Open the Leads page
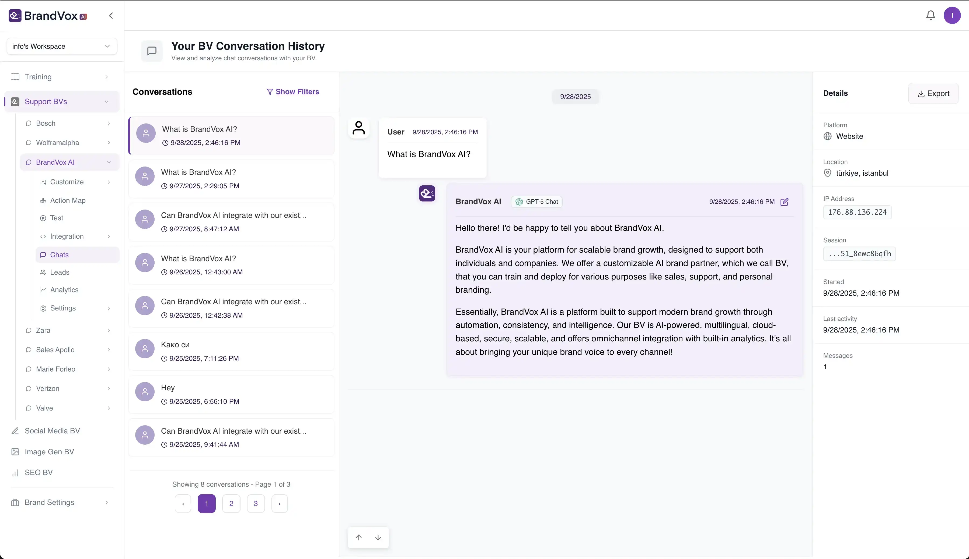This screenshot has height=559, width=969. coord(60,272)
